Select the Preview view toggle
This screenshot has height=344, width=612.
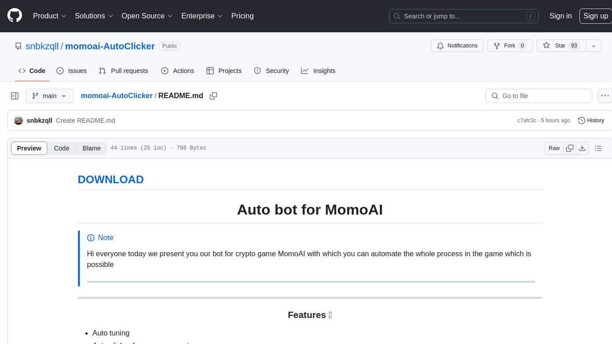point(29,148)
